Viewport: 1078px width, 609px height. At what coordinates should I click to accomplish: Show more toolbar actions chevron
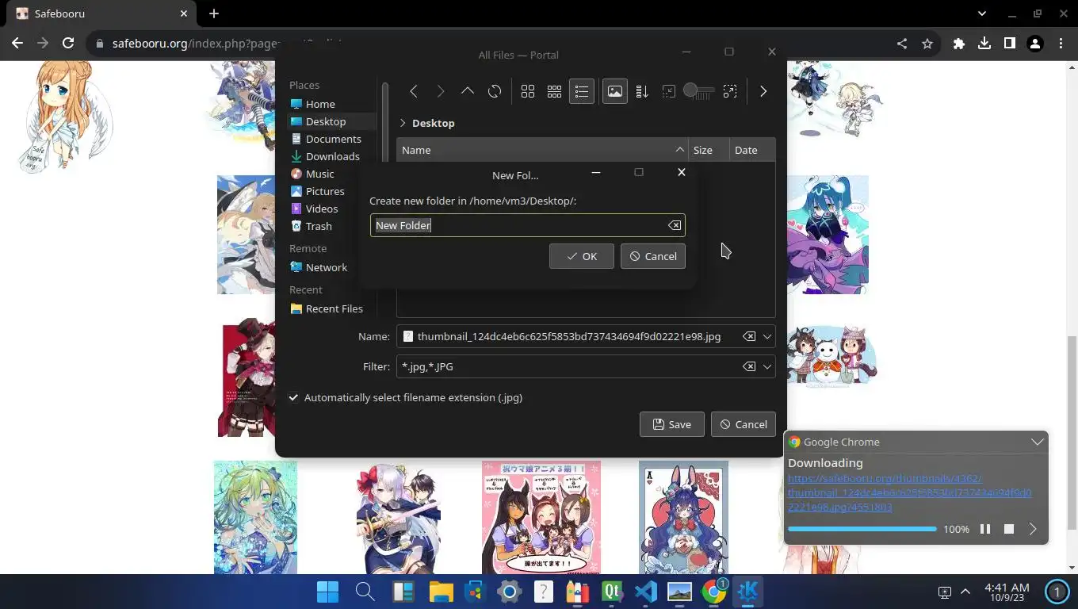(763, 92)
